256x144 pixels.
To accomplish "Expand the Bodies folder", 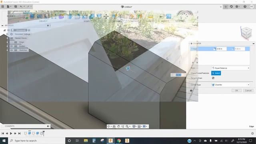I will [x=7, y=46].
